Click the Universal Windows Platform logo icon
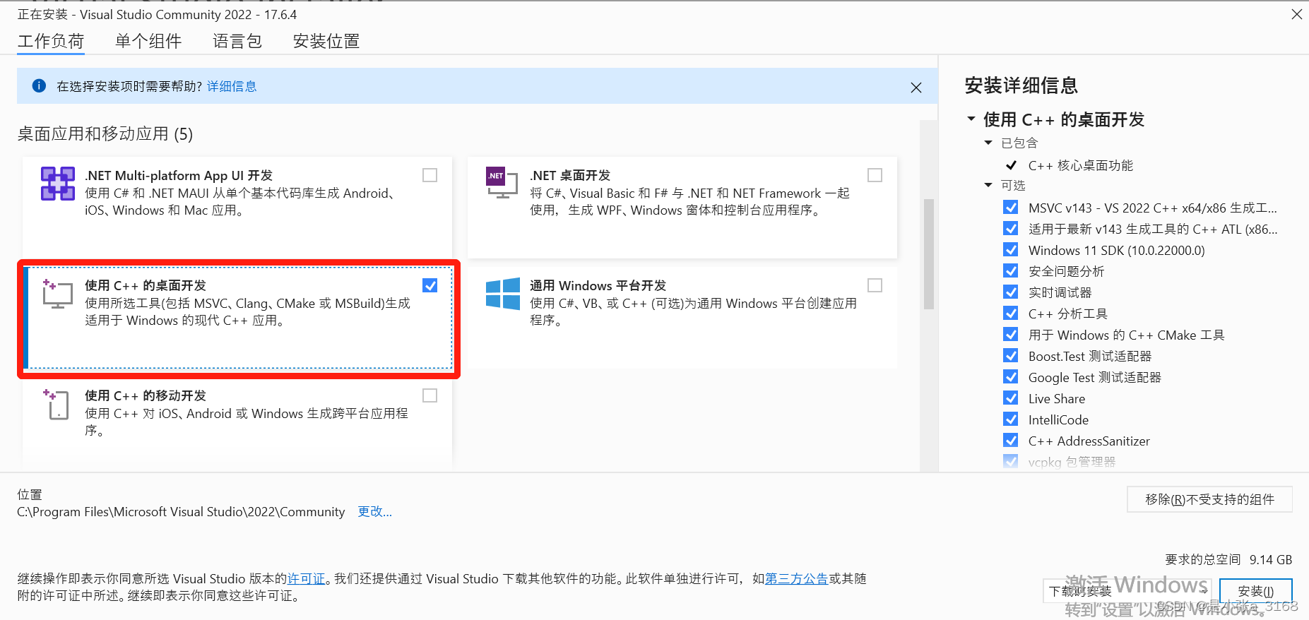This screenshot has height=620, width=1309. coord(503,294)
